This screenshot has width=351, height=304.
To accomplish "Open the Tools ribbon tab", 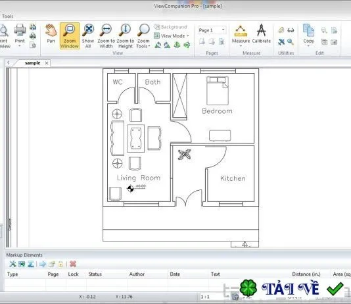I will (x=8, y=16).
